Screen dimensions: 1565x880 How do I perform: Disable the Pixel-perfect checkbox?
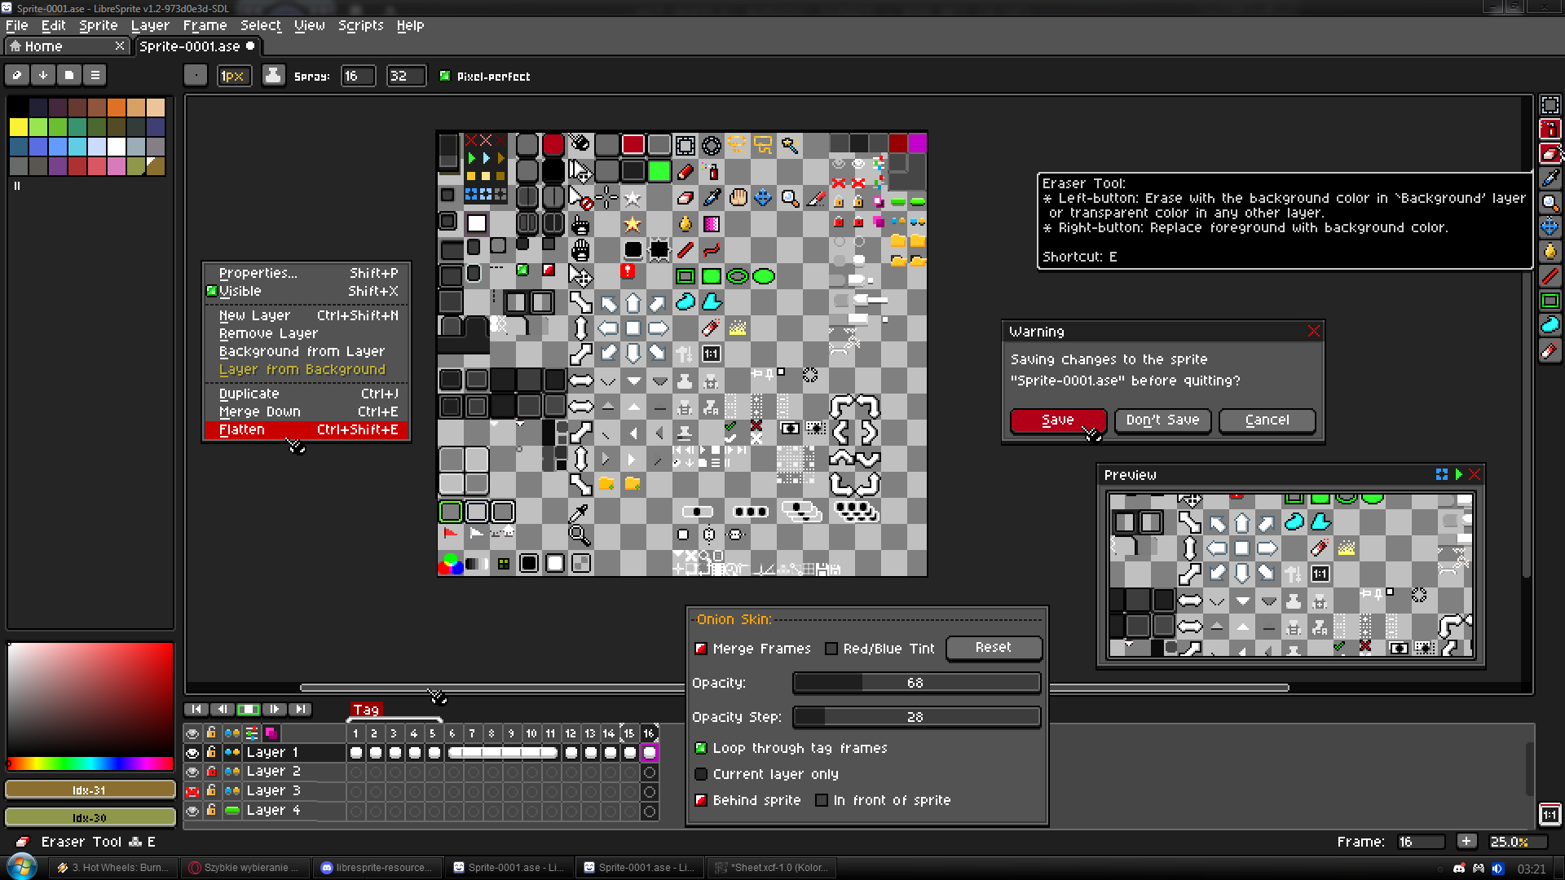[x=444, y=76]
